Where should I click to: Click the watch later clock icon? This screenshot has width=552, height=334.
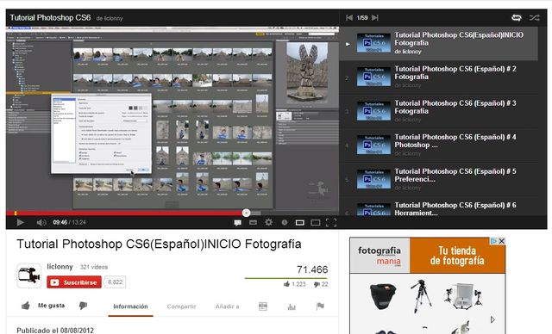(x=285, y=222)
